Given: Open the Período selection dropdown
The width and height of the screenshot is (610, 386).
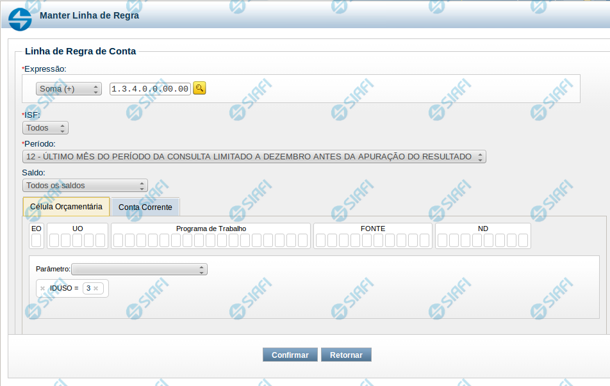Looking at the screenshot, I should pyautogui.click(x=254, y=157).
